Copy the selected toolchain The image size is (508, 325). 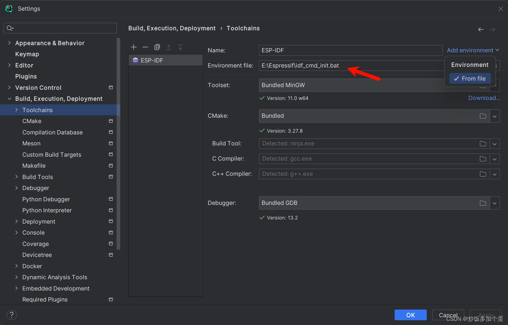pos(157,47)
